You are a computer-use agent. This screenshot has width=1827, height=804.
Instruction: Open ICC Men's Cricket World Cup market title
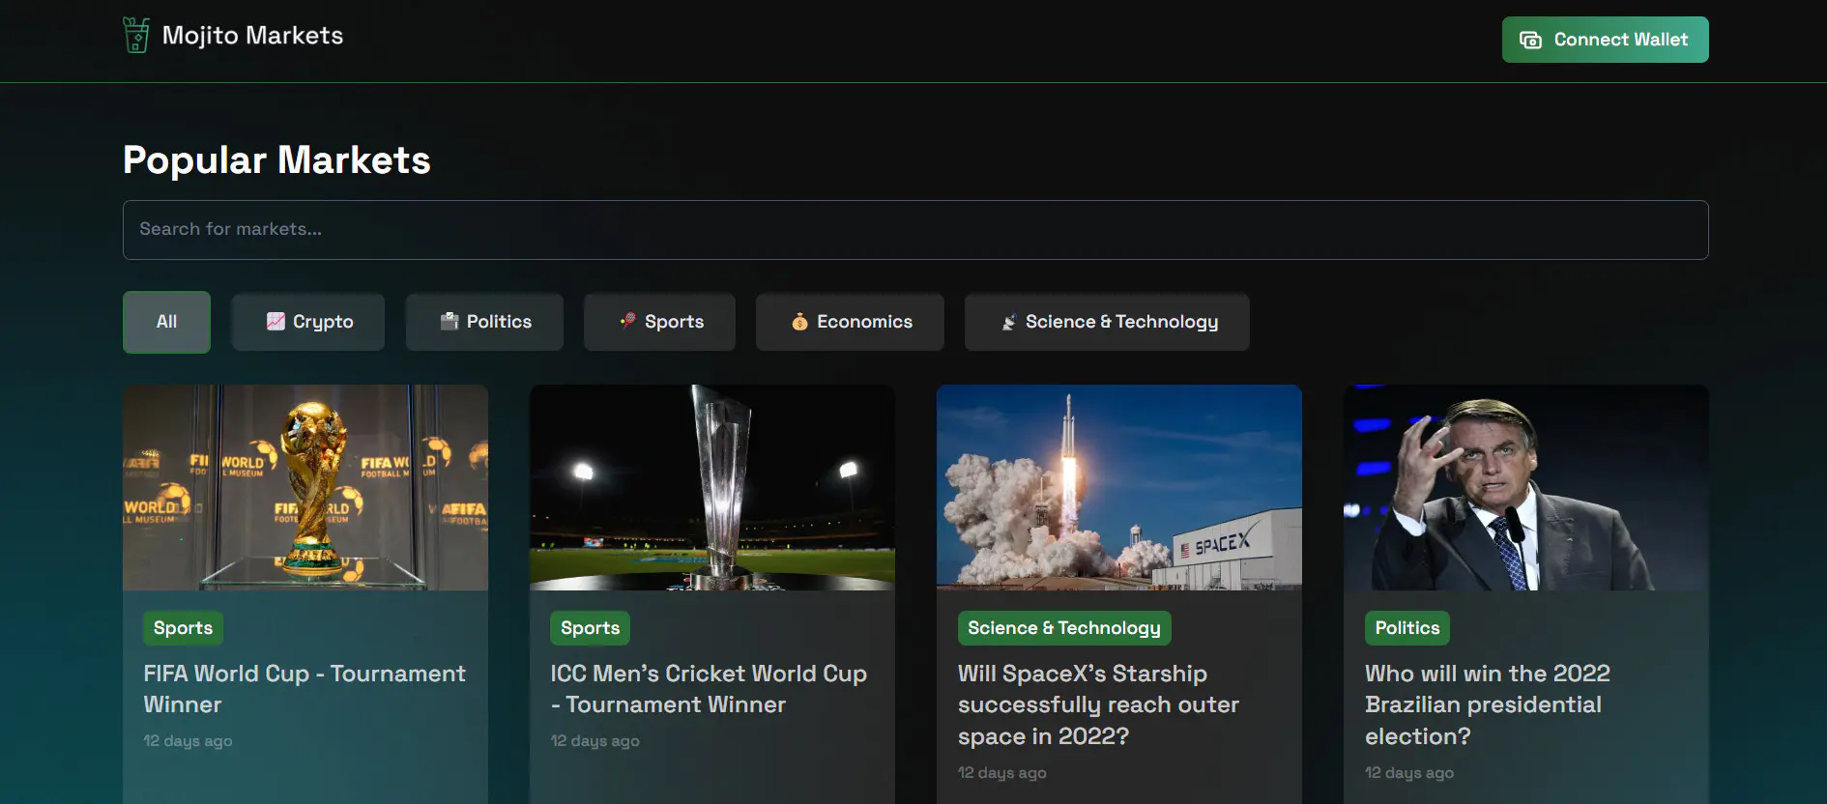(x=709, y=689)
